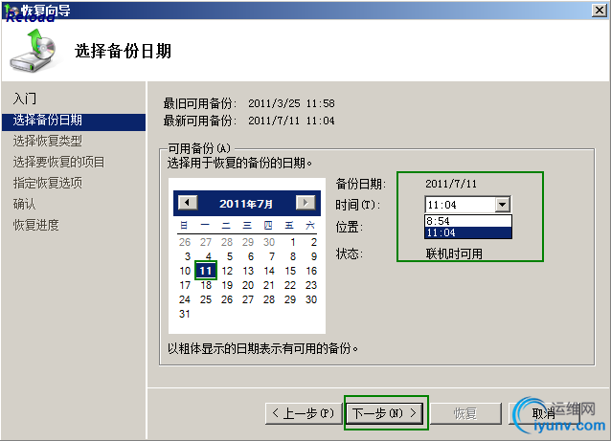Select the 选择备份日期 wizard step

(74, 121)
